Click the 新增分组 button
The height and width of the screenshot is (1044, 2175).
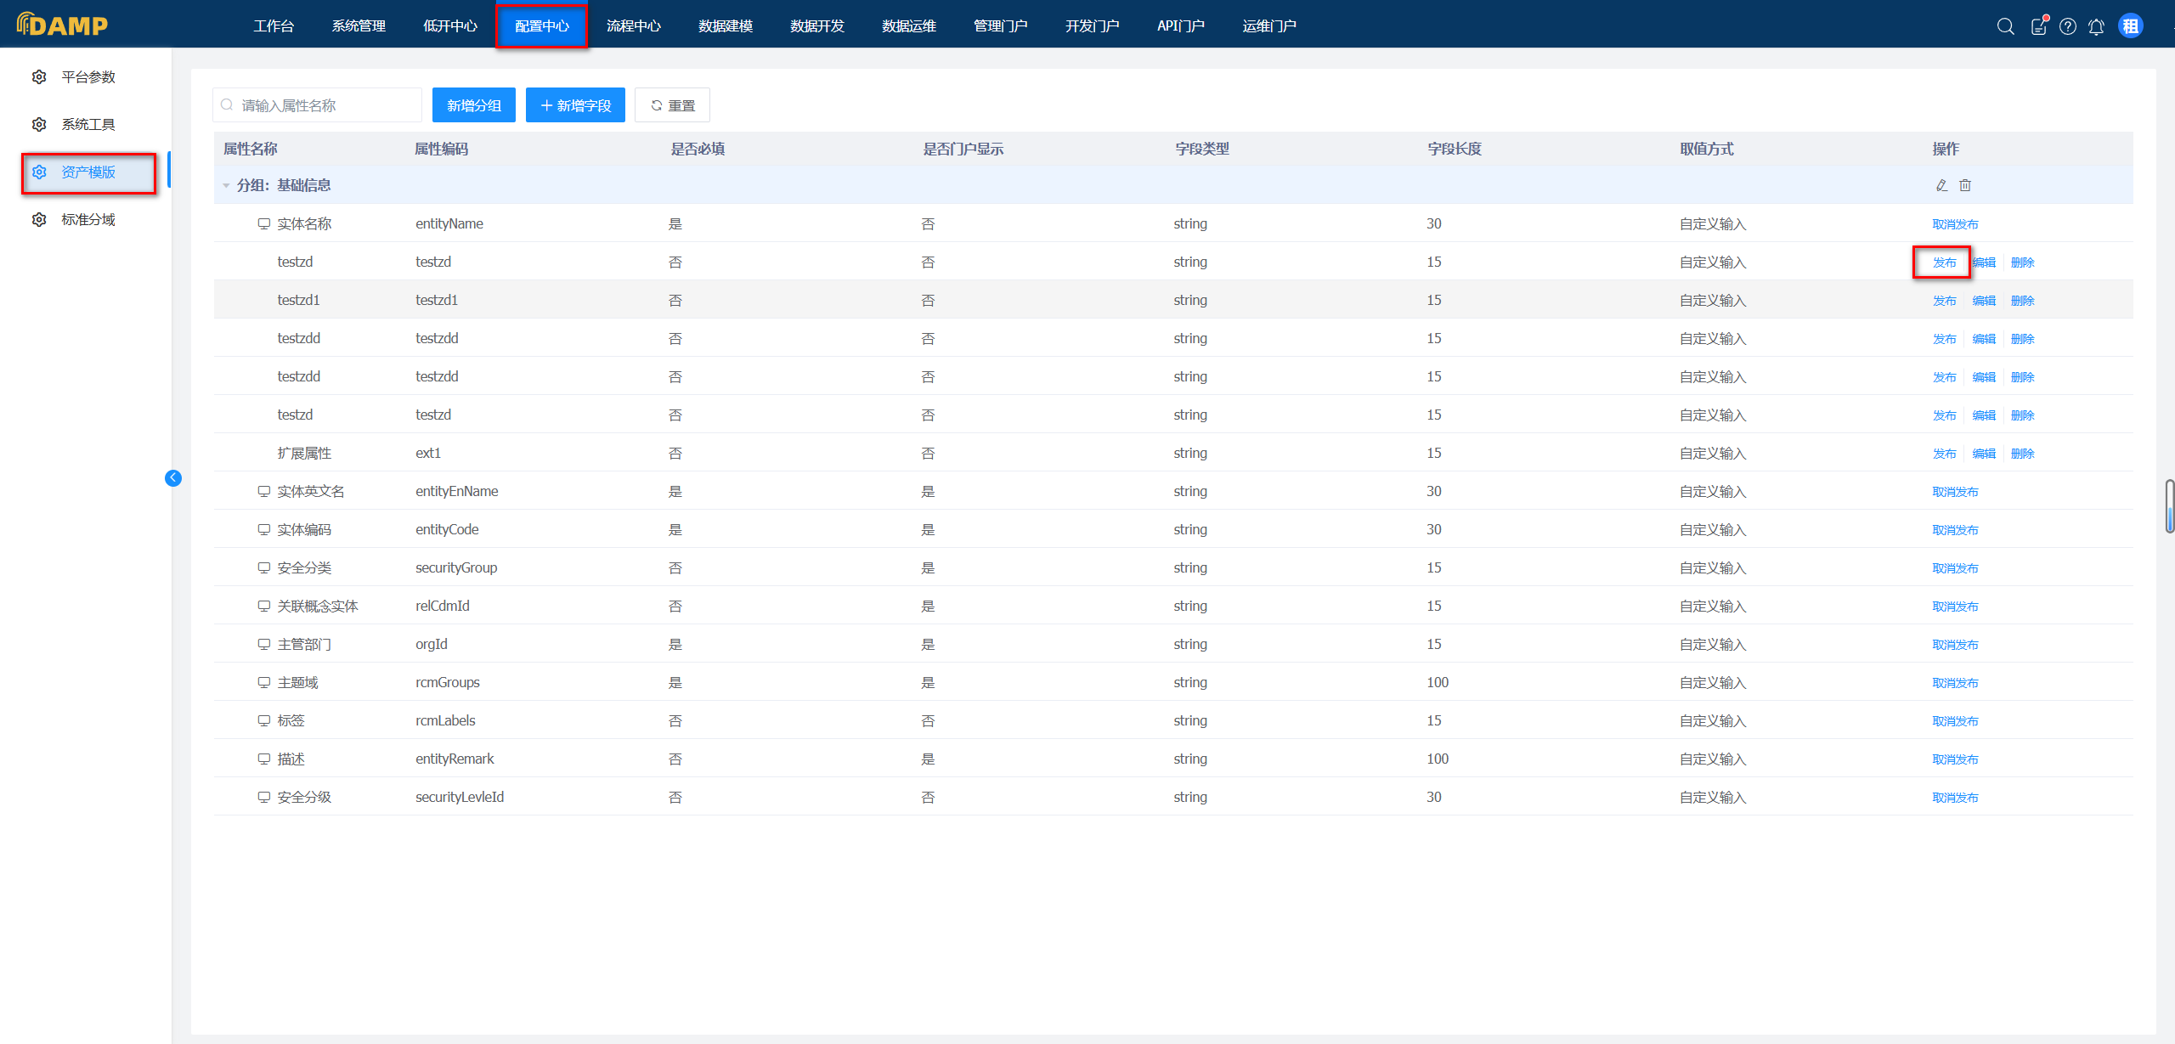point(473,105)
